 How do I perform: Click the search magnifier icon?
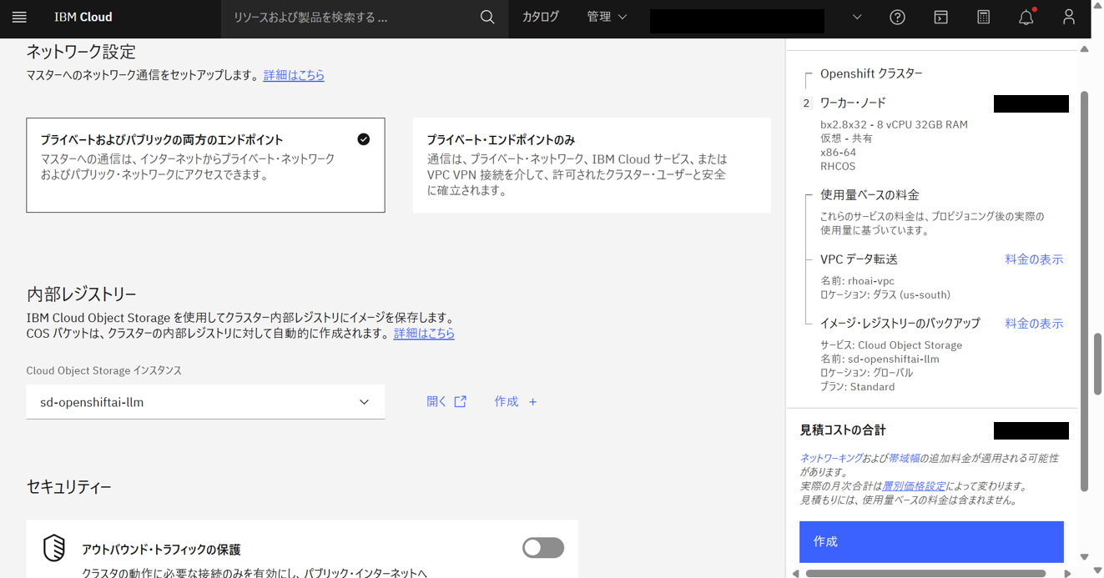click(x=487, y=17)
